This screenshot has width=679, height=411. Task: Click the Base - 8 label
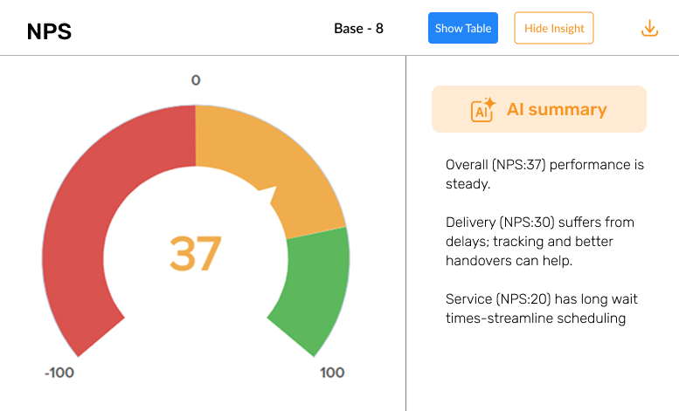[x=358, y=28]
